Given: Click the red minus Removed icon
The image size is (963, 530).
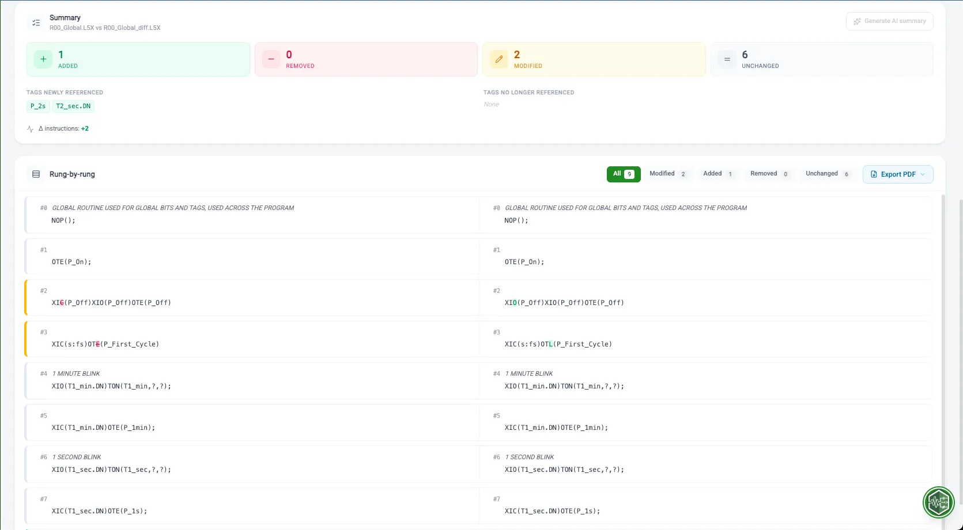Looking at the screenshot, I should 271,59.
